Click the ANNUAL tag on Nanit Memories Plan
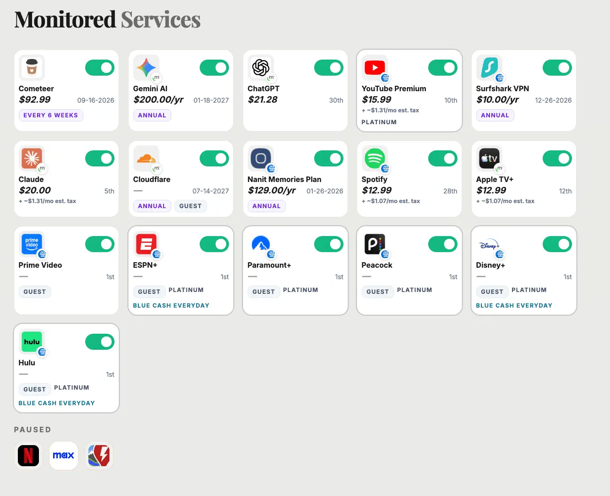The height and width of the screenshot is (496, 610). 267,206
